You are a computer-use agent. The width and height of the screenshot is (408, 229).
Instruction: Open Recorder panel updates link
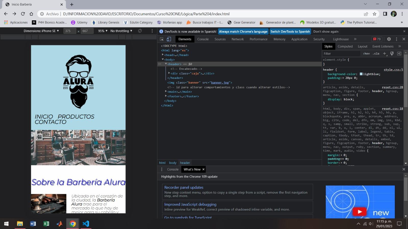pyautogui.click(x=184, y=188)
